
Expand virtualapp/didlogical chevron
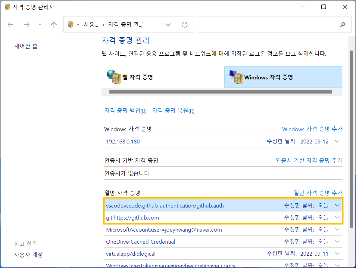point(337,254)
